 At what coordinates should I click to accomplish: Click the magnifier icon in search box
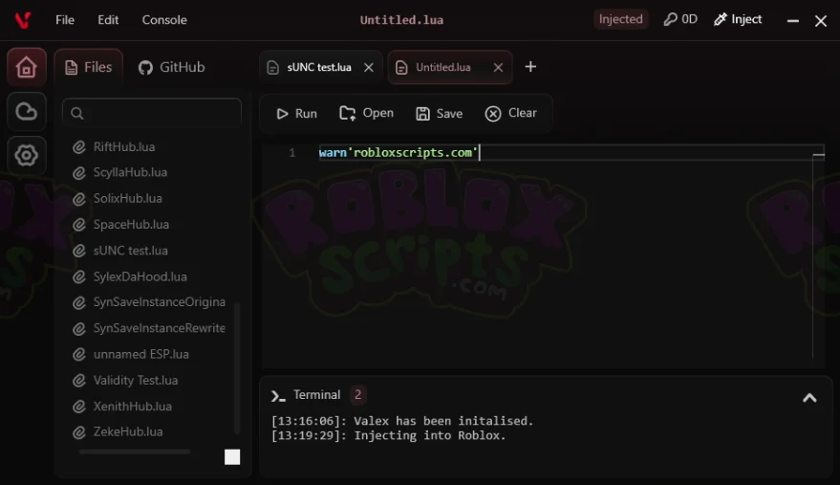pyautogui.click(x=77, y=114)
